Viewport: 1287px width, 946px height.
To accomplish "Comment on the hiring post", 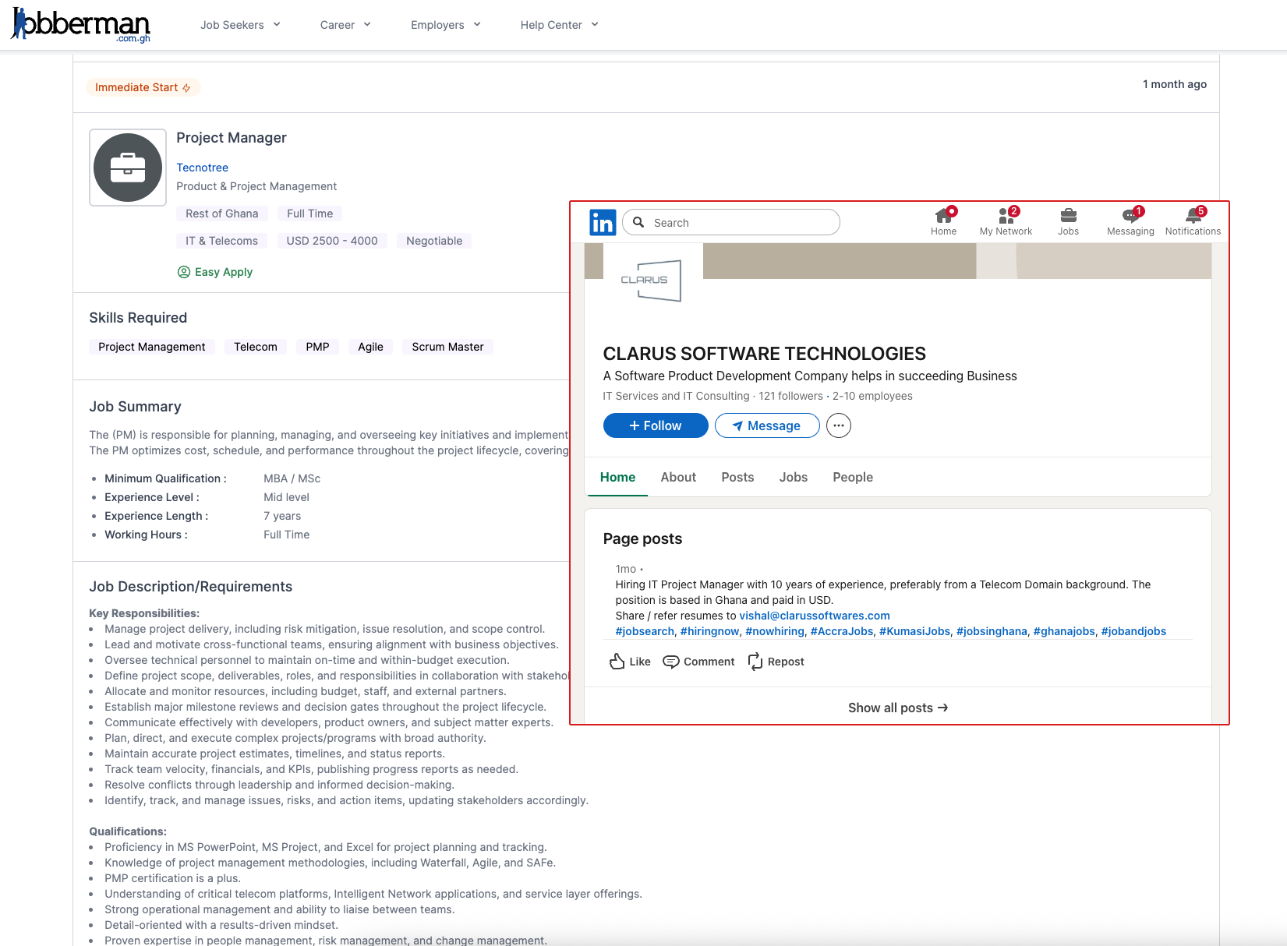I will click(698, 662).
